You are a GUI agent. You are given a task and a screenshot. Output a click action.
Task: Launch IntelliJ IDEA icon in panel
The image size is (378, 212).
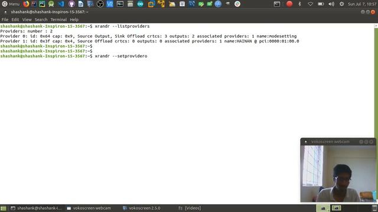(34, 4)
